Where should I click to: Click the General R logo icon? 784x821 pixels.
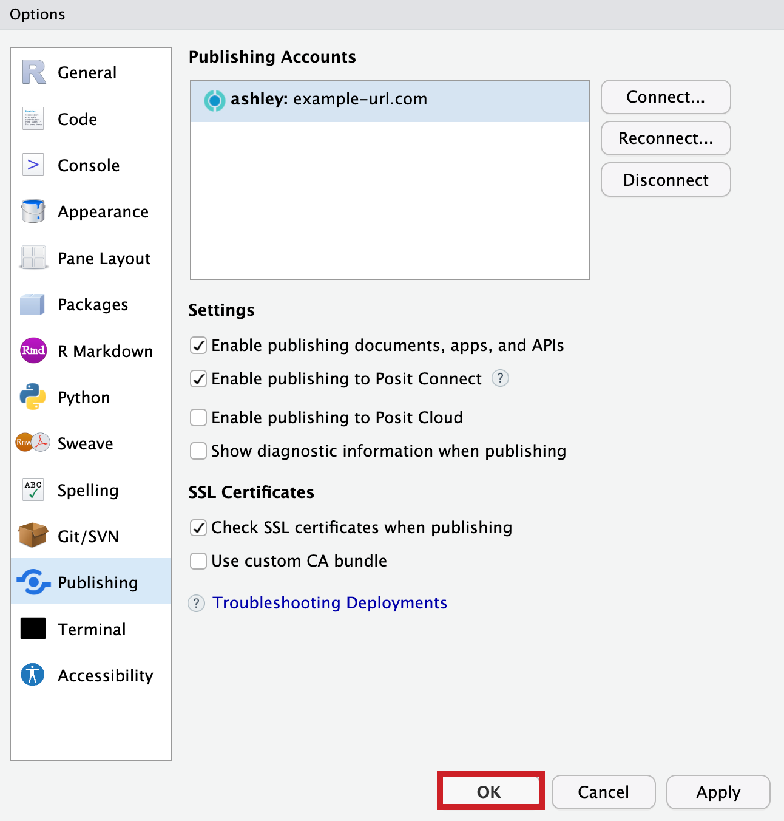33,72
